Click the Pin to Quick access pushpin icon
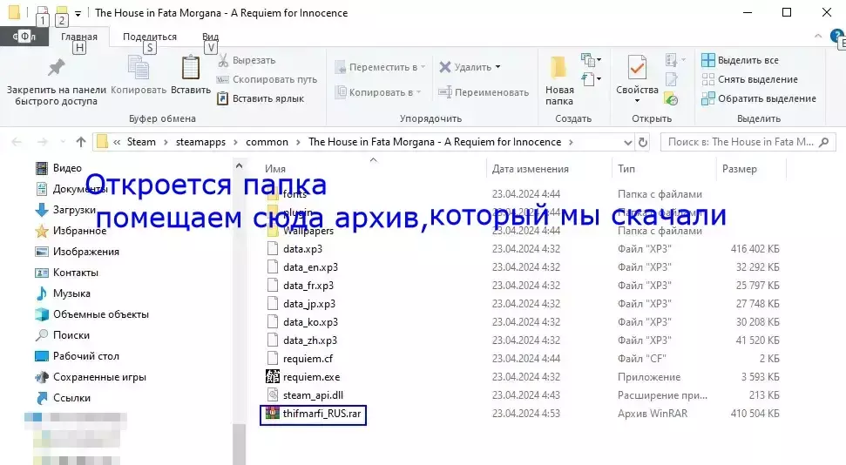The width and height of the screenshot is (846, 465). point(56,68)
